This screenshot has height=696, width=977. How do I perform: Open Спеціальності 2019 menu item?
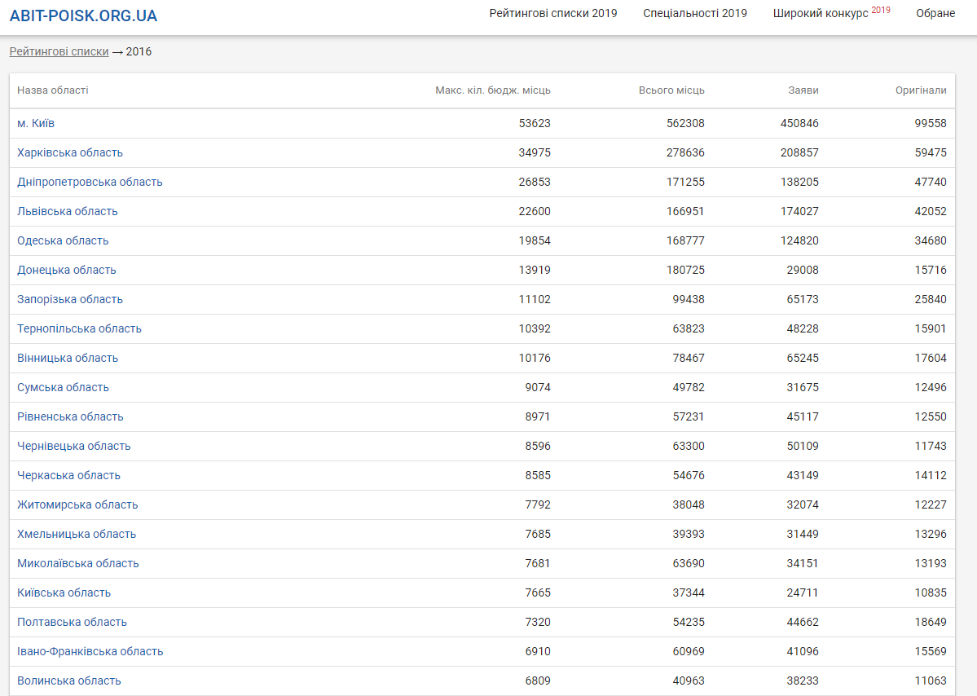[x=695, y=13]
